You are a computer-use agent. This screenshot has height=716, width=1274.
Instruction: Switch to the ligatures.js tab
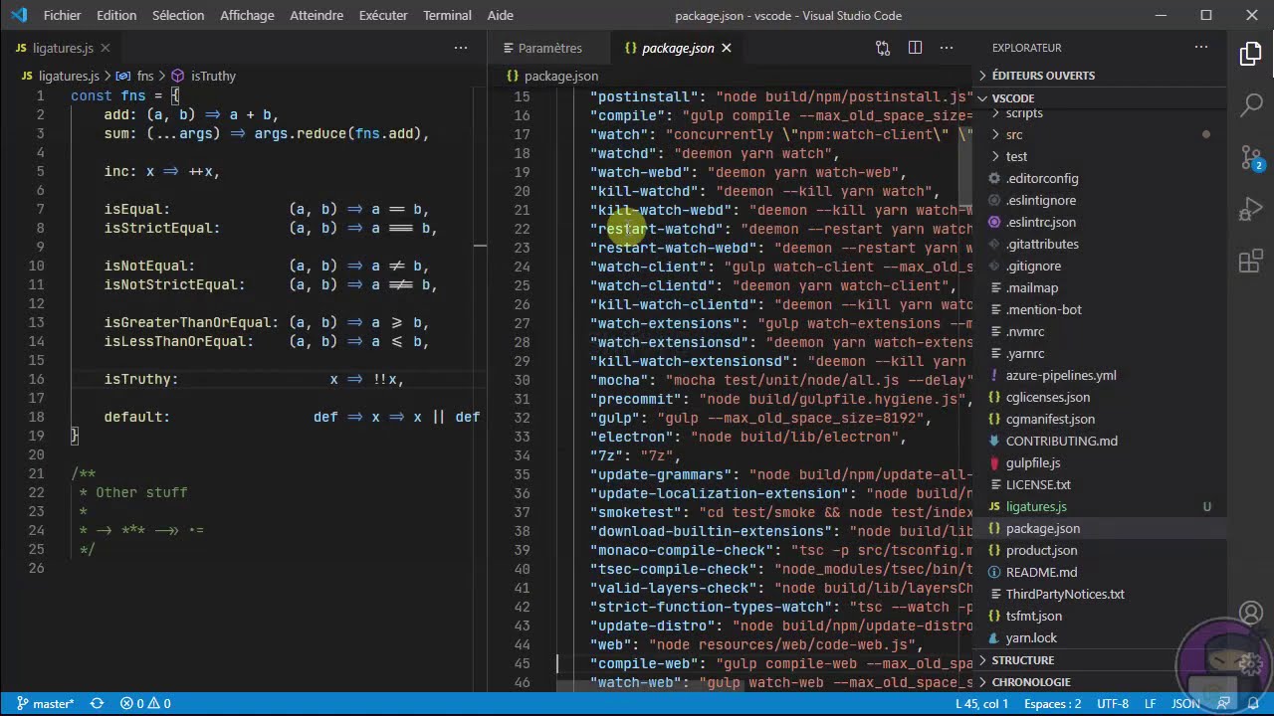coord(62,48)
